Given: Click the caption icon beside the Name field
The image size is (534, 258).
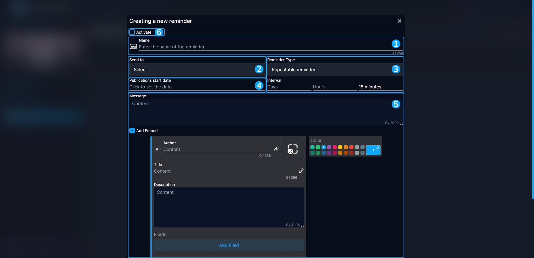Looking at the screenshot, I should 133,47.
